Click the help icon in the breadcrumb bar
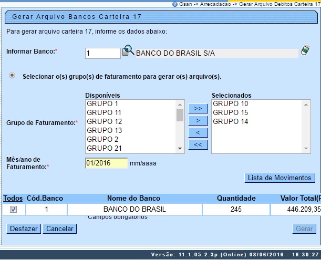 pyautogui.click(x=175, y=4)
